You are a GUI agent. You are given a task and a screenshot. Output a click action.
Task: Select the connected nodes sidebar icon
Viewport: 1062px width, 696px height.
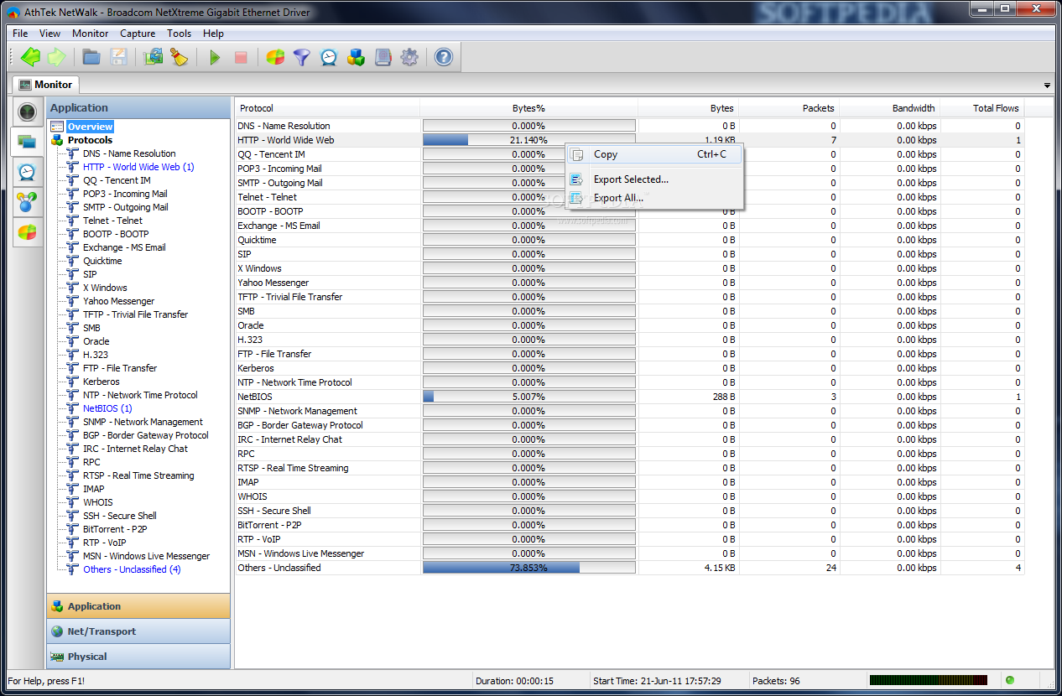(x=28, y=202)
